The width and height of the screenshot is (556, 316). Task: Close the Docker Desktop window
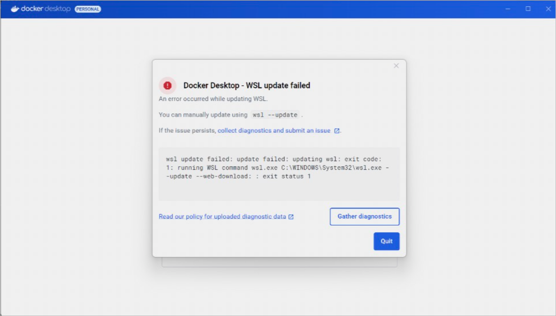[x=548, y=9]
